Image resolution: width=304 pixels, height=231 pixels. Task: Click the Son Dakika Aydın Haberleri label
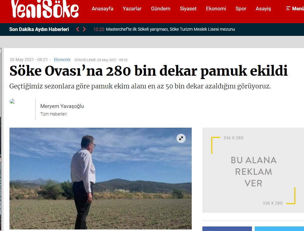(x=39, y=29)
